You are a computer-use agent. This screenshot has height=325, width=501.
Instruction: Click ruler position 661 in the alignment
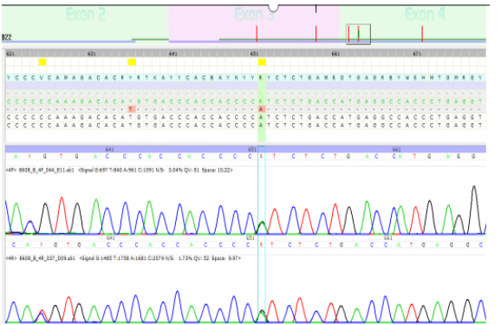tap(335, 54)
